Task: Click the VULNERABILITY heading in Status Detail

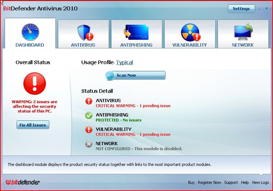Action: click(x=114, y=129)
